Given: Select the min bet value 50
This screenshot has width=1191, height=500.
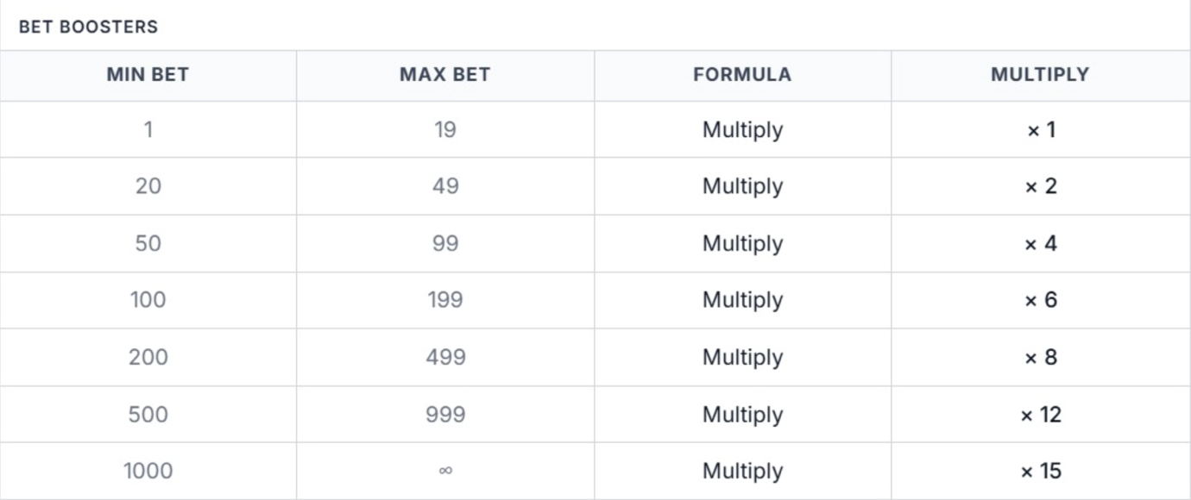Looking at the screenshot, I should 148,243.
